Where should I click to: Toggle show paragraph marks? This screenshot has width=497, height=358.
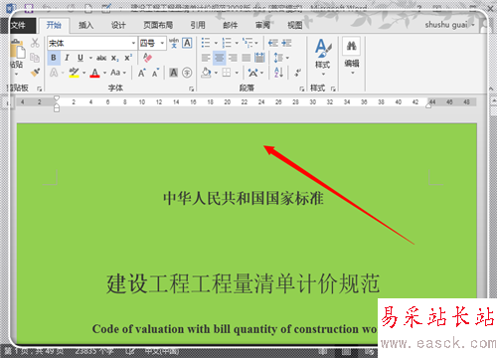(x=297, y=73)
